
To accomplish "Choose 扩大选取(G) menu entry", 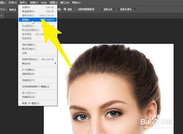I will 38,70.
